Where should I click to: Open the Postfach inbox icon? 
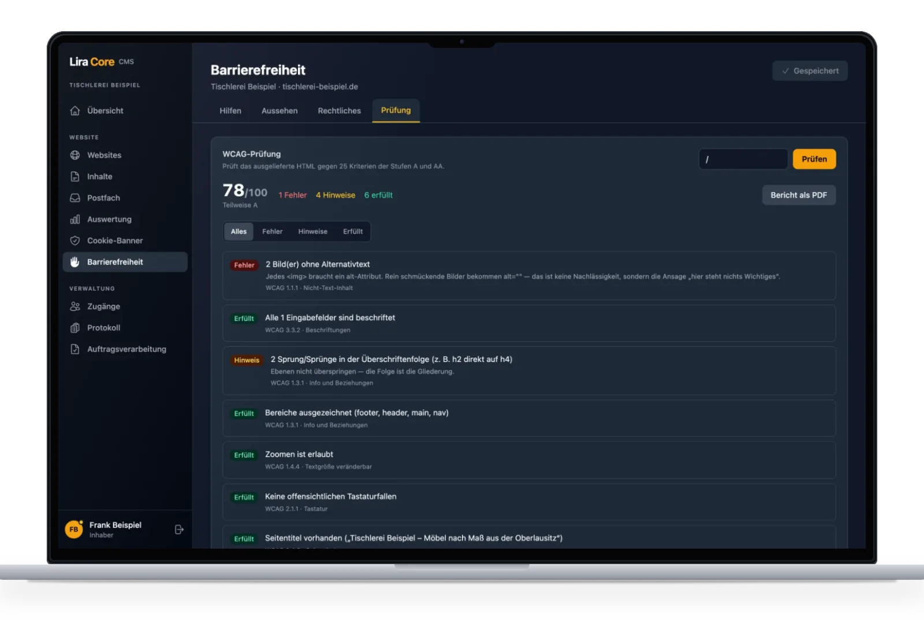[75, 198]
